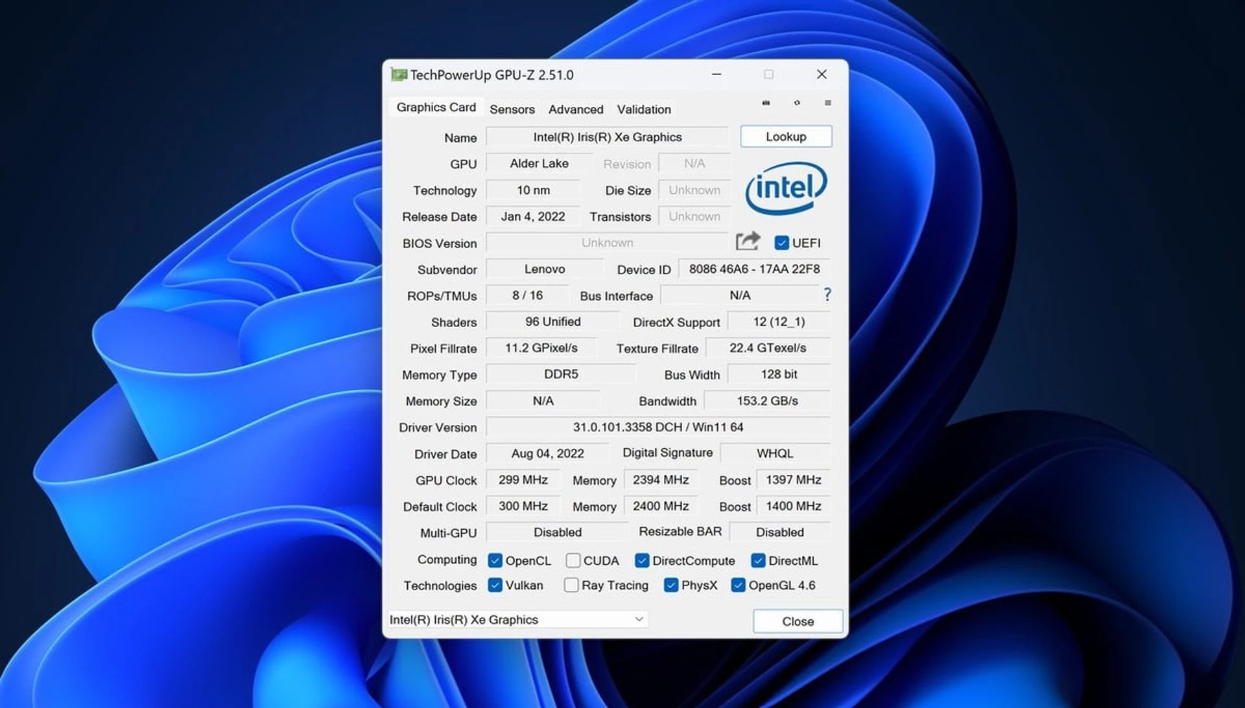Viewport: 1245px width, 708px height.
Task: Click the ROPs/TMUs field 8 / 16
Action: [527, 295]
